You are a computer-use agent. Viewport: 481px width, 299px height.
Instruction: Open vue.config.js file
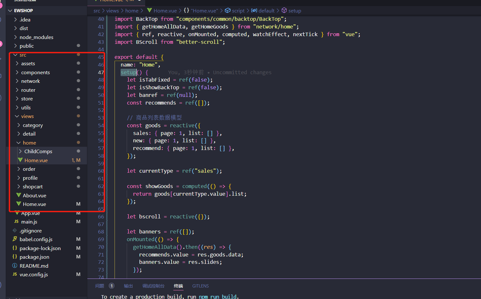point(34,275)
